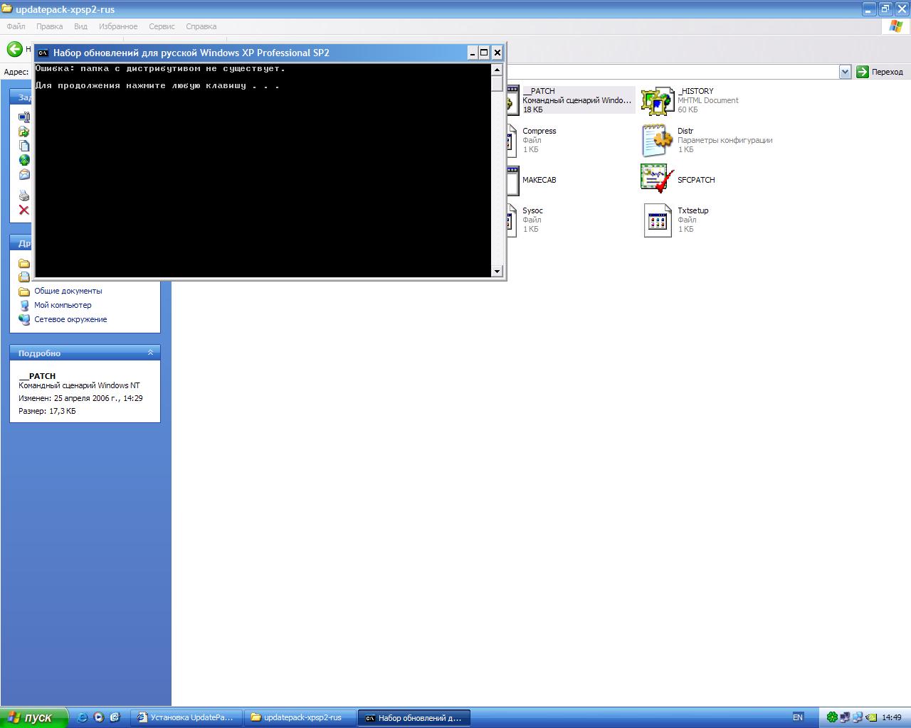
Task: Click the move file task icon
Action: 24,132
